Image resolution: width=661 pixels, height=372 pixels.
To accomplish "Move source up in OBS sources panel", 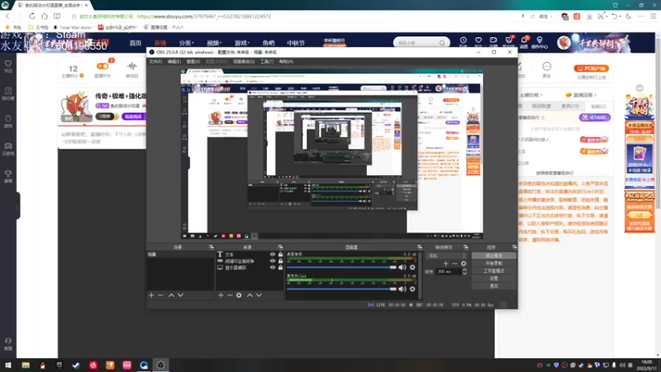I will coord(250,295).
